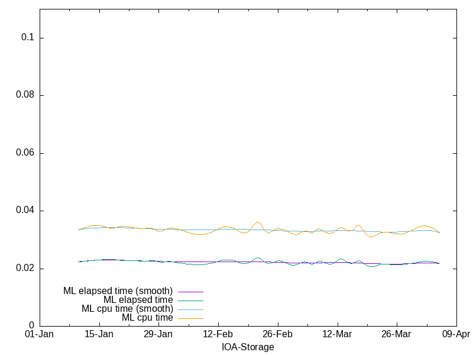Click the 12-Feb x-axis date label
Image resolution: width=473 pixels, height=355 pixels.
[218, 334]
